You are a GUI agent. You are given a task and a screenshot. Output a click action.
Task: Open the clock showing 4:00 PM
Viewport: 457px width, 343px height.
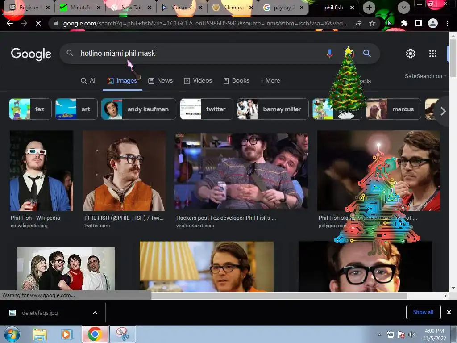tap(434, 335)
